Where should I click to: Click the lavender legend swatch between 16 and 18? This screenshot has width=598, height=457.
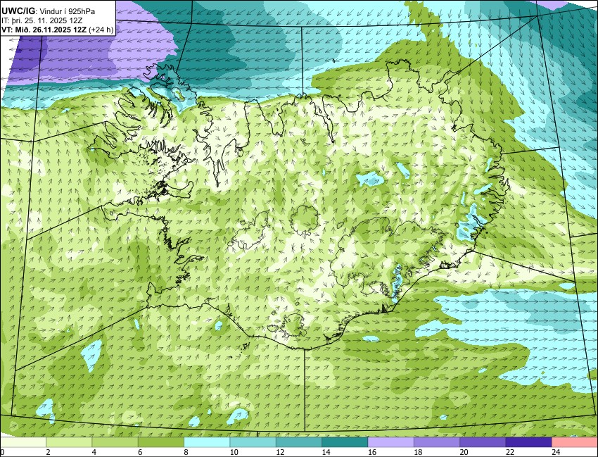coord(391,442)
